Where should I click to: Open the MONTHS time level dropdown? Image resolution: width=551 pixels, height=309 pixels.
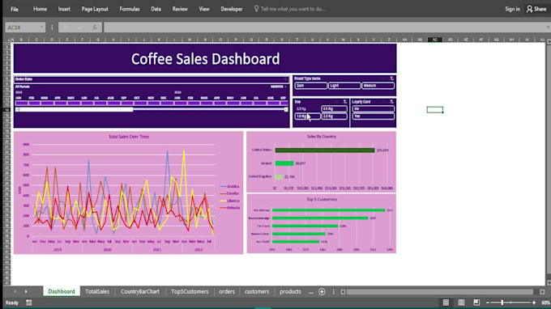point(279,87)
